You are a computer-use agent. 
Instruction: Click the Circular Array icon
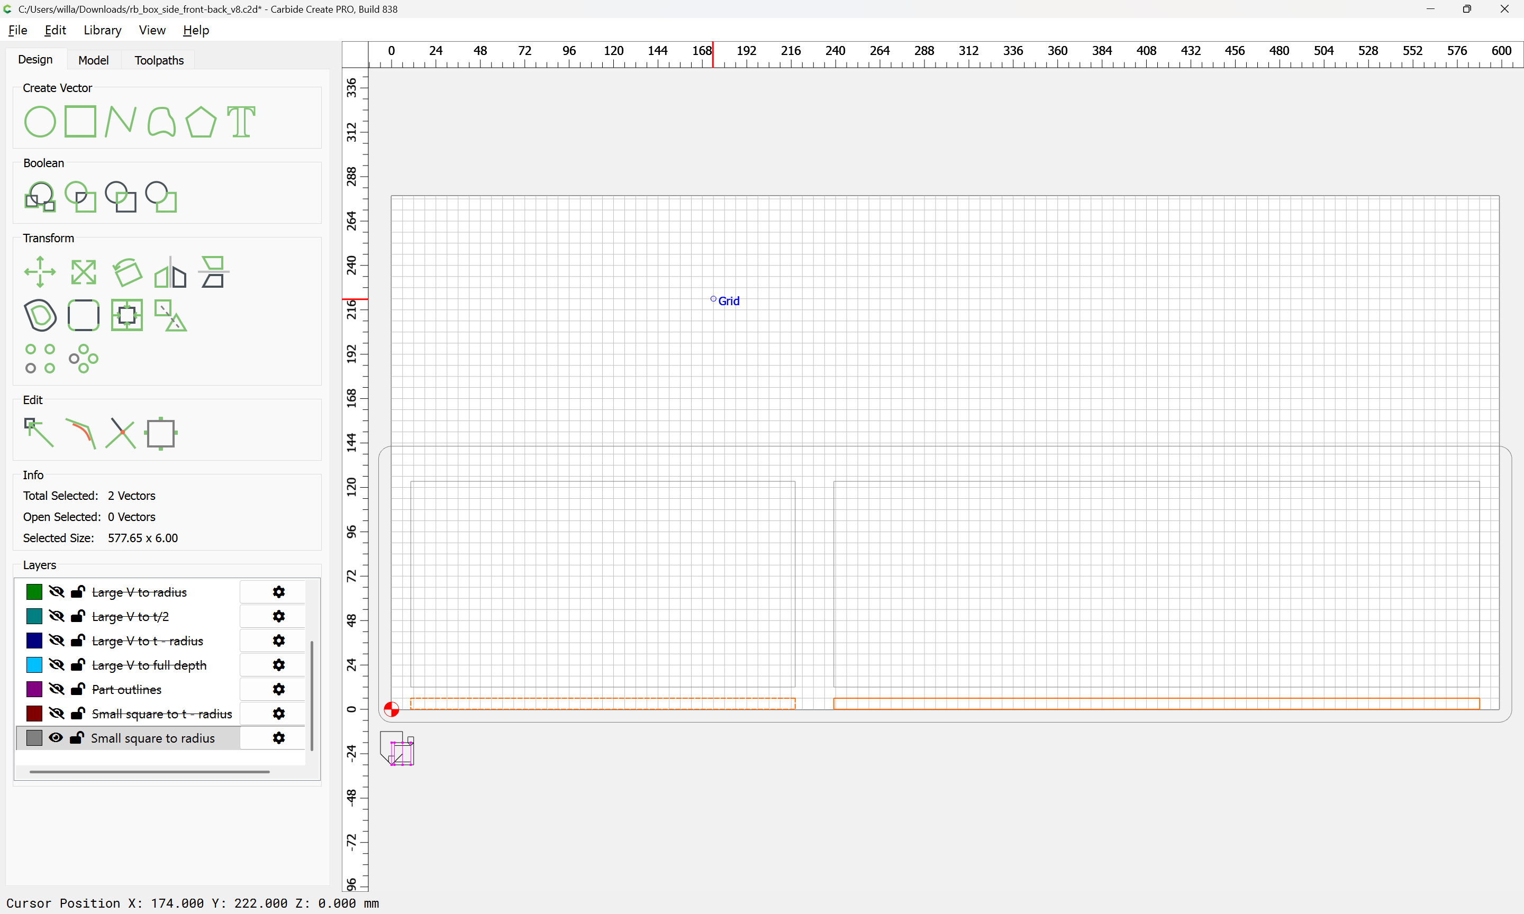coord(84,359)
